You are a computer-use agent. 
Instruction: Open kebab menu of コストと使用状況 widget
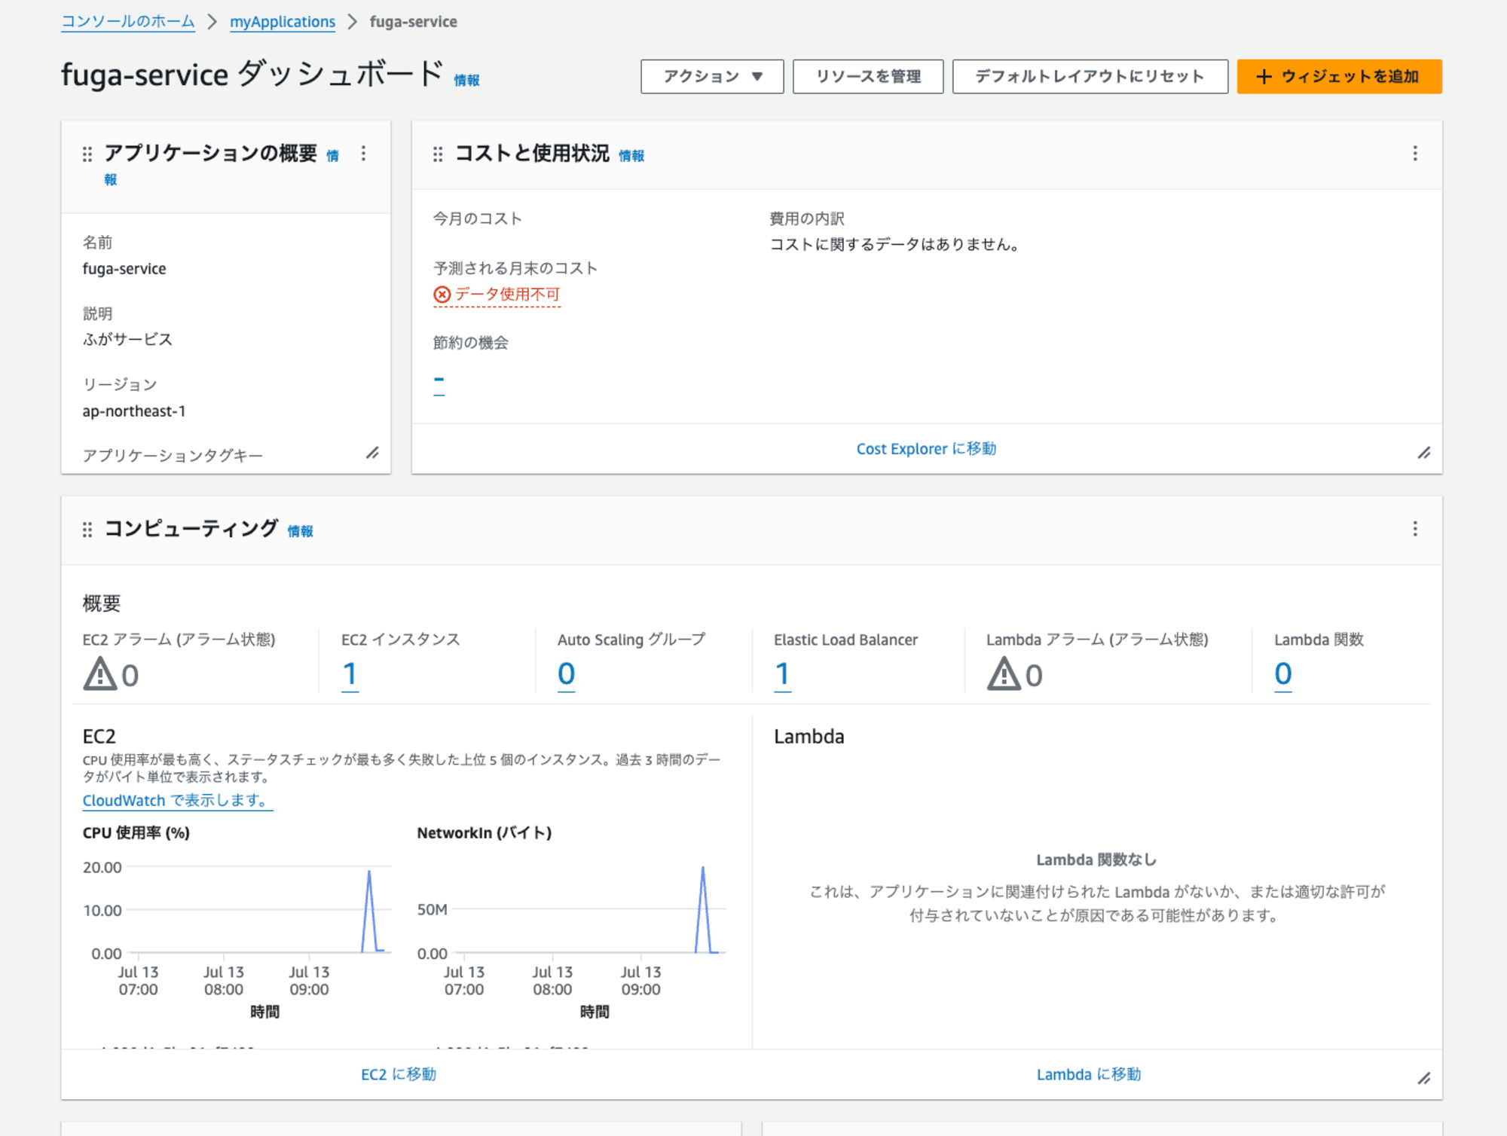[1415, 154]
